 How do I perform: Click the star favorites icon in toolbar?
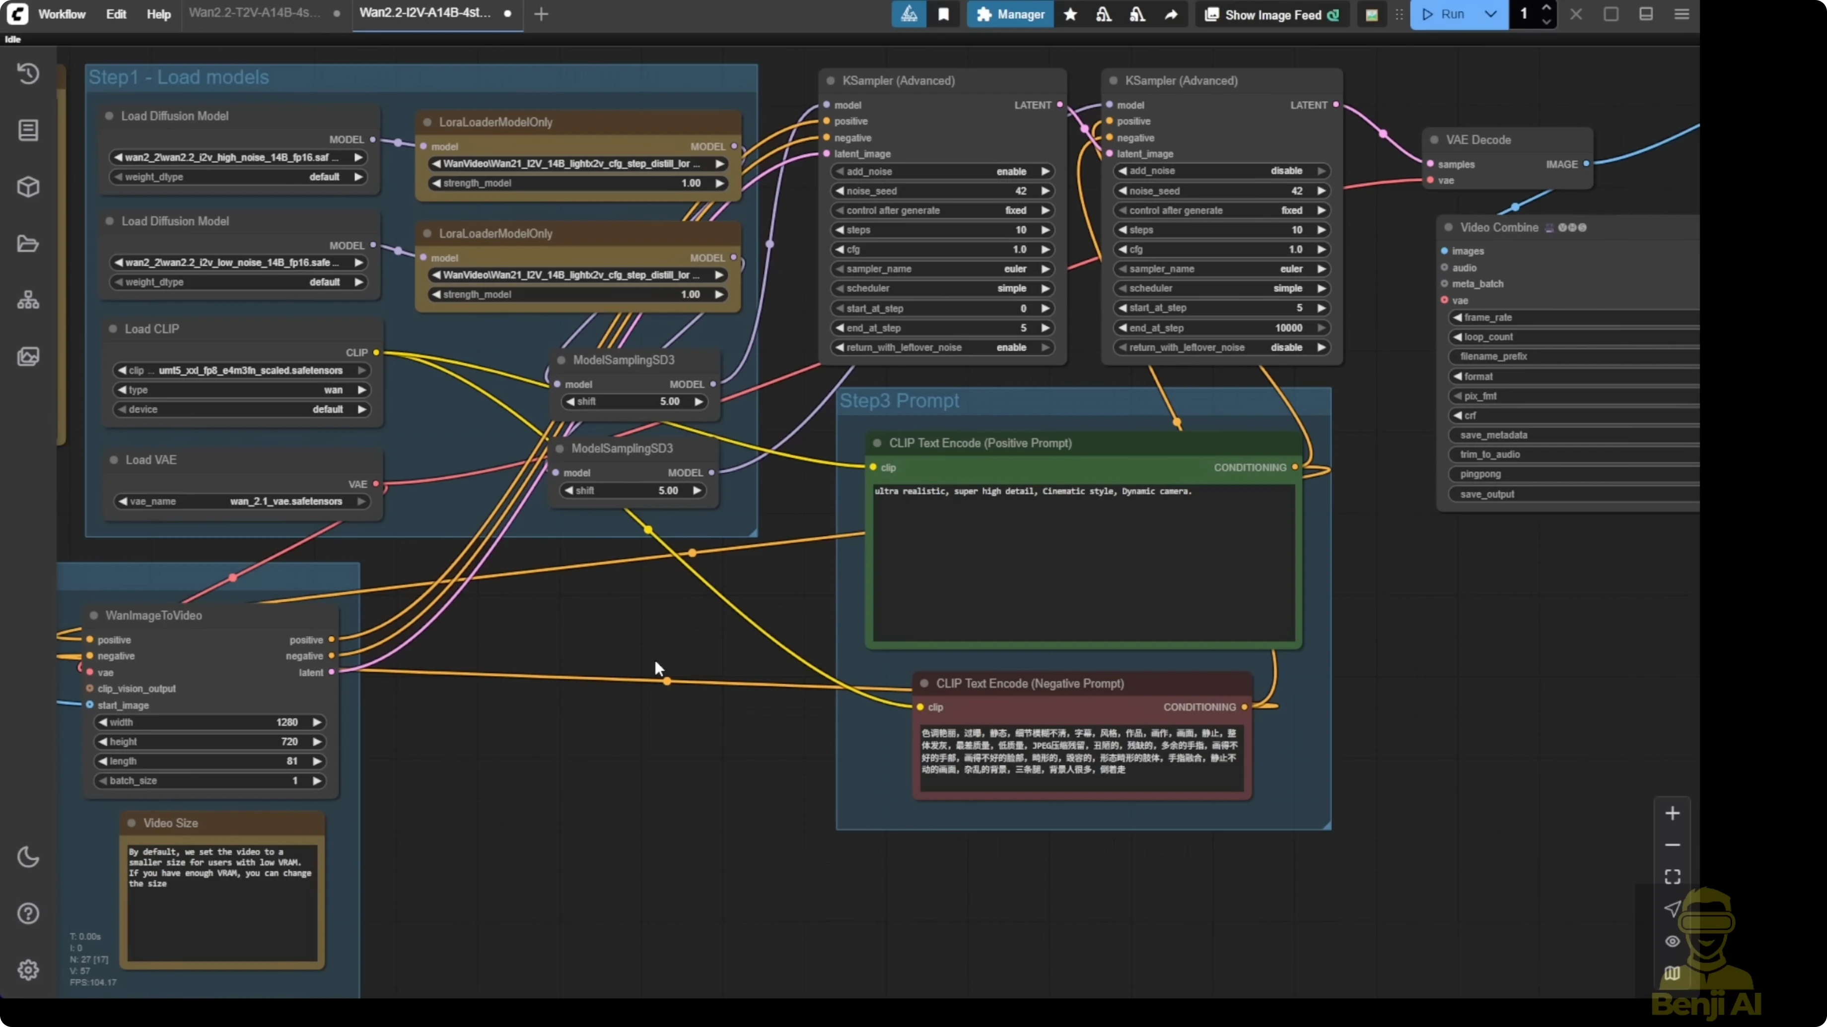tap(1070, 14)
